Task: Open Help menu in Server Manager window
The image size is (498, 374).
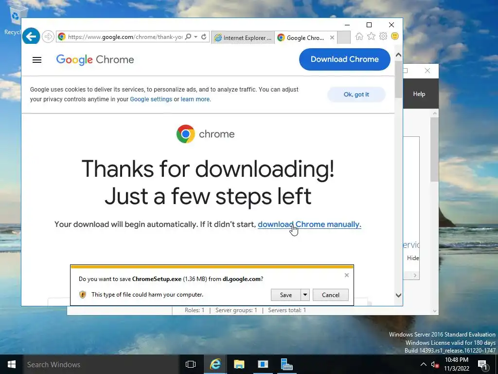Action: click(x=419, y=94)
